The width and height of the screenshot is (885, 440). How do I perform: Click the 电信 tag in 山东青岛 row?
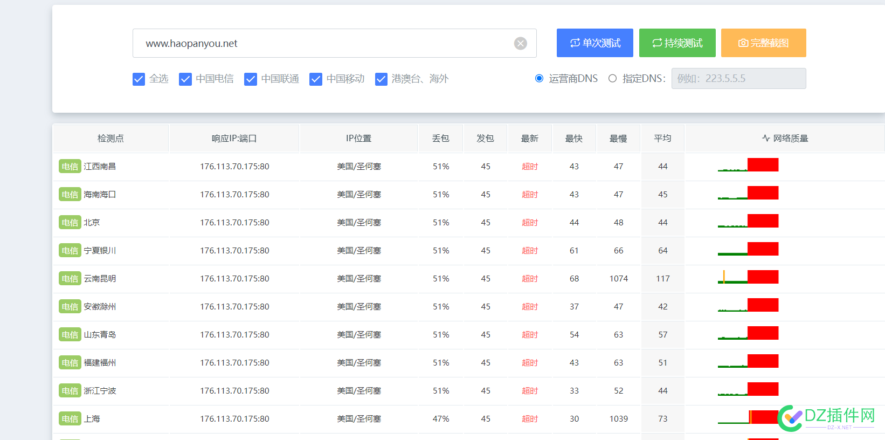tap(70, 335)
